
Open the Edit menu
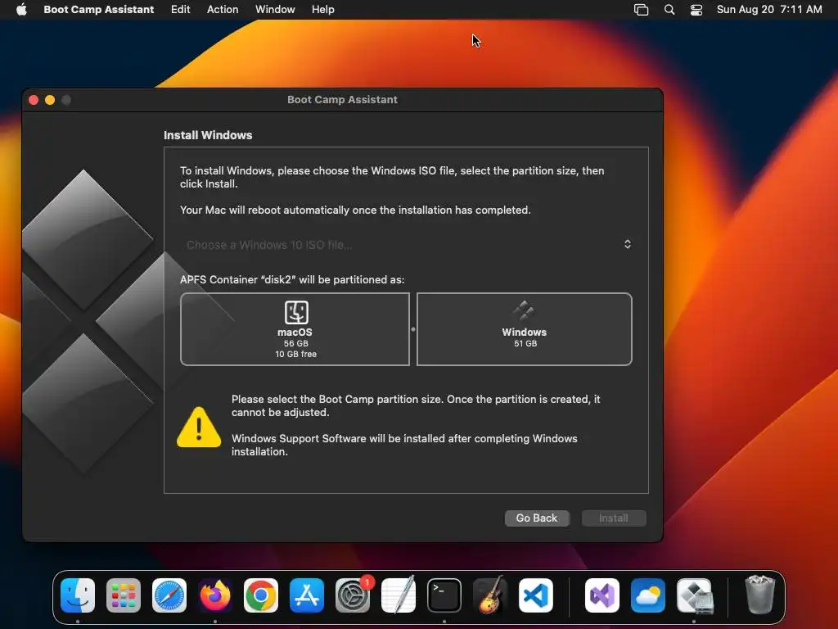click(181, 10)
